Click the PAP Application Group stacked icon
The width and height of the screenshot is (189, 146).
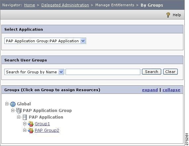pyautogui.click(x=19, y=111)
